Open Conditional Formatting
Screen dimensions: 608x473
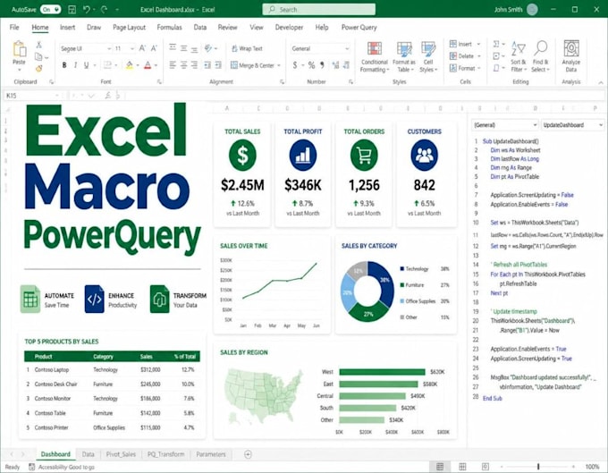coord(374,57)
